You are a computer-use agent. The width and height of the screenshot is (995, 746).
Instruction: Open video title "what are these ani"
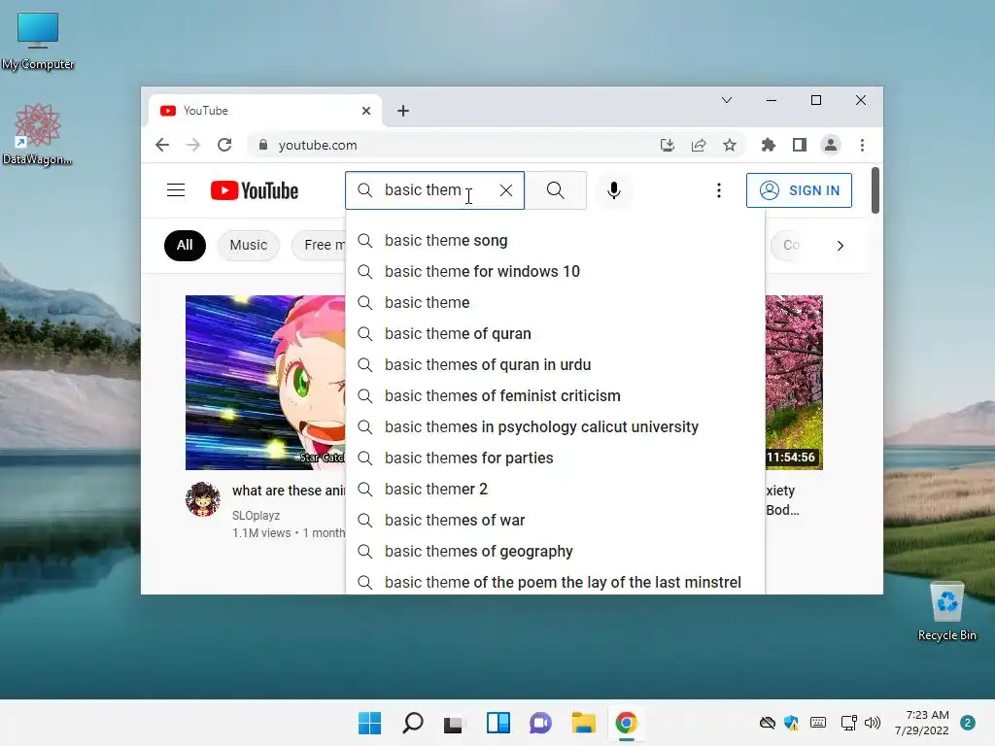[289, 491]
